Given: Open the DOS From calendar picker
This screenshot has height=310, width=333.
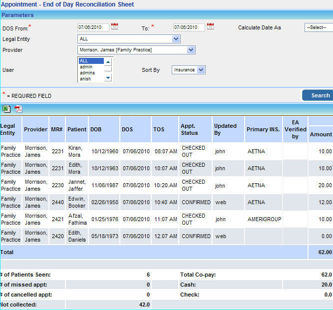Looking at the screenshot, I should pos(115,26).
